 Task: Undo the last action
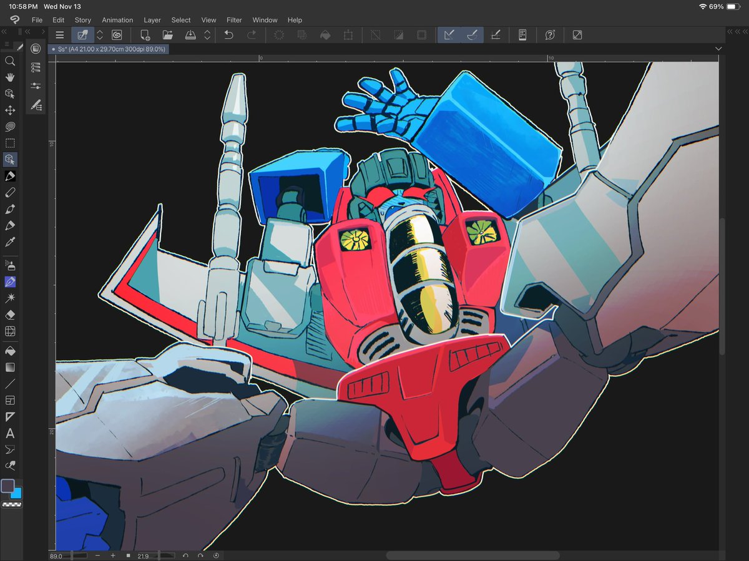(228, 35)
